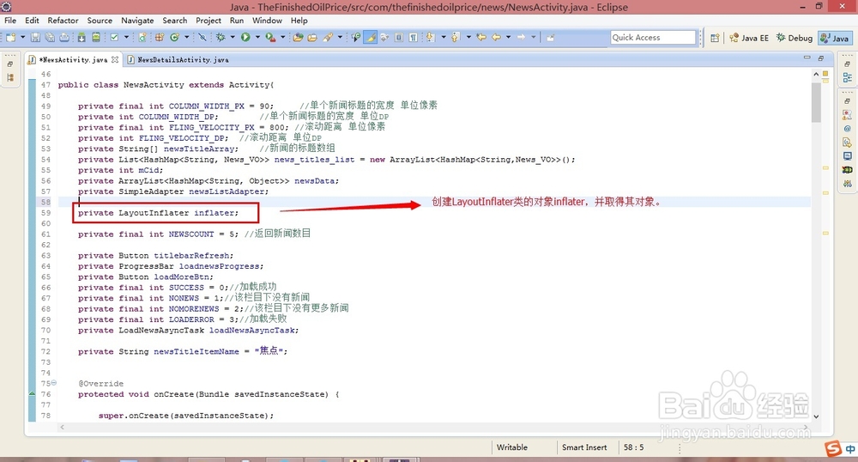
Task: Click the Smart Insert status bar entry
Action: tap(584, 447)
